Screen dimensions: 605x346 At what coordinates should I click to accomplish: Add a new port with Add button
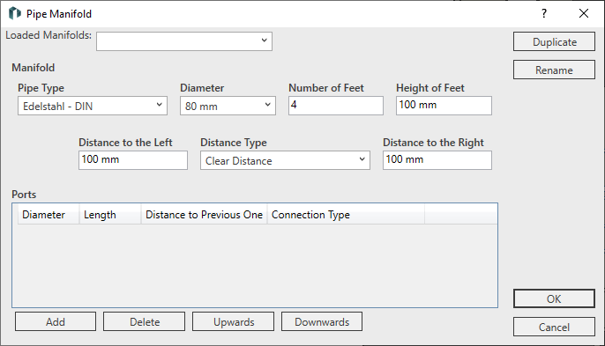pyautogui.click(x=56, y=321)
